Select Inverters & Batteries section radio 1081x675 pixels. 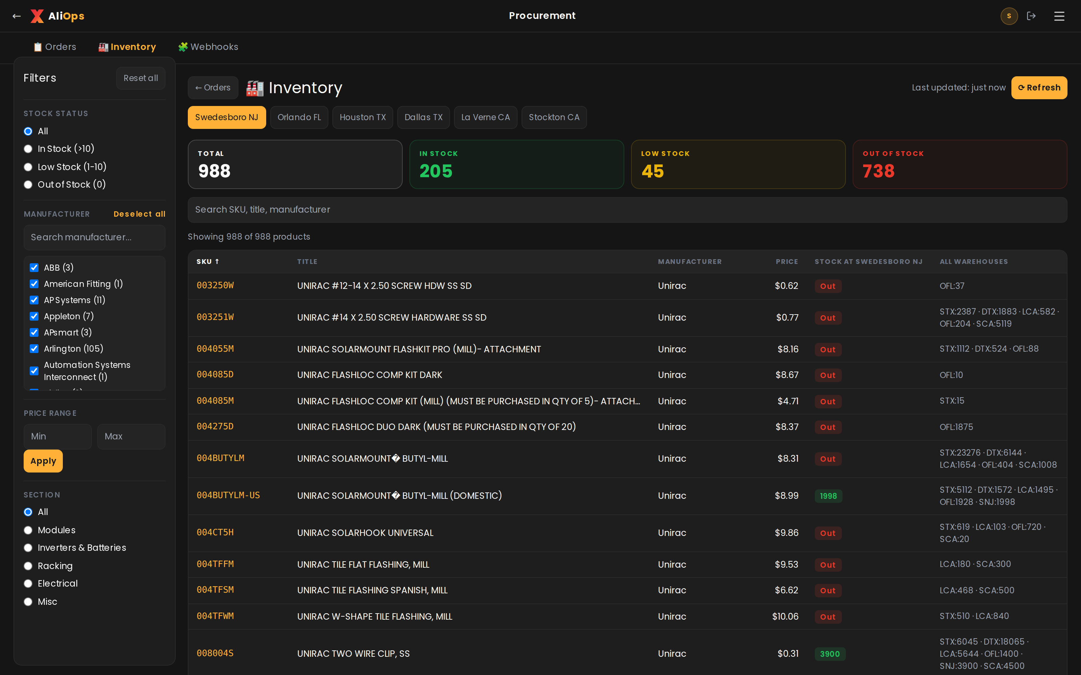point(28,548)
